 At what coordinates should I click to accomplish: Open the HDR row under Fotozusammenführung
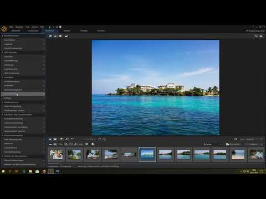coord(23,139)
